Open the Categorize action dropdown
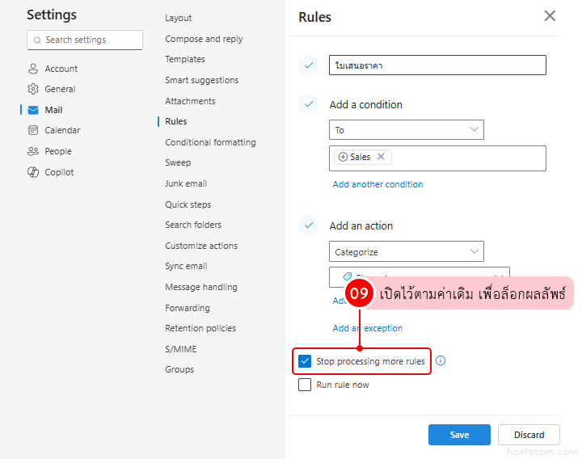The height and width of the screenshot is (459, 582). tap(407, 251)
